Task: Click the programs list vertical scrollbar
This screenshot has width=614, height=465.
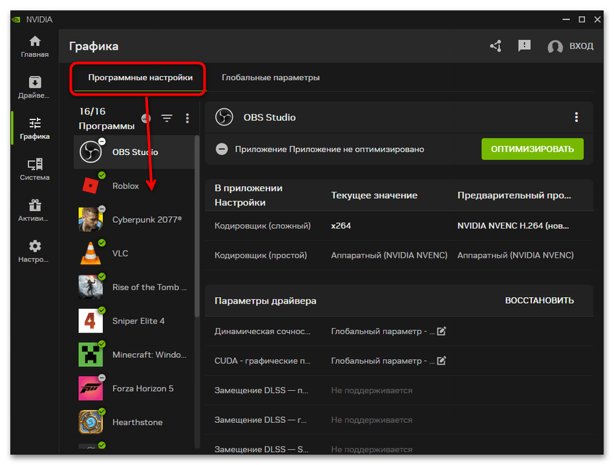Action: 197,226
